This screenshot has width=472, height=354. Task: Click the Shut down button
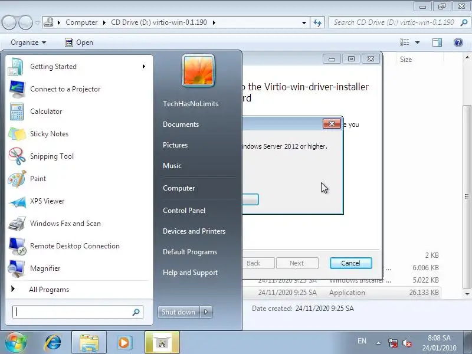[x=179, y=312]
